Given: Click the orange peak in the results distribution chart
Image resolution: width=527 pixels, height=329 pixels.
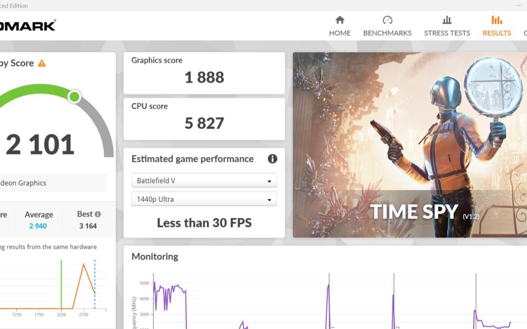Looking at the screenshot, I should click(x=83, y=264).
